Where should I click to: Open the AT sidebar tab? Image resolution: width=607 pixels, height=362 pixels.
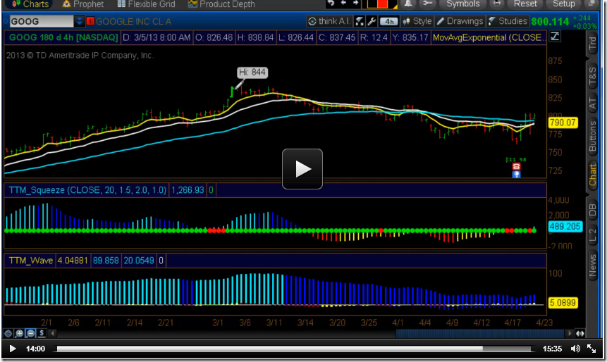point(592,103)
